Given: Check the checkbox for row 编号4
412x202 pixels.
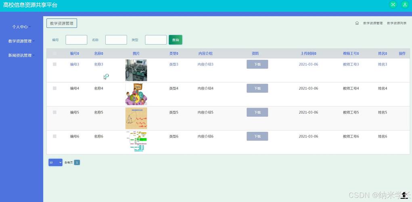Looking at the screenshot, I should (54, 88).
